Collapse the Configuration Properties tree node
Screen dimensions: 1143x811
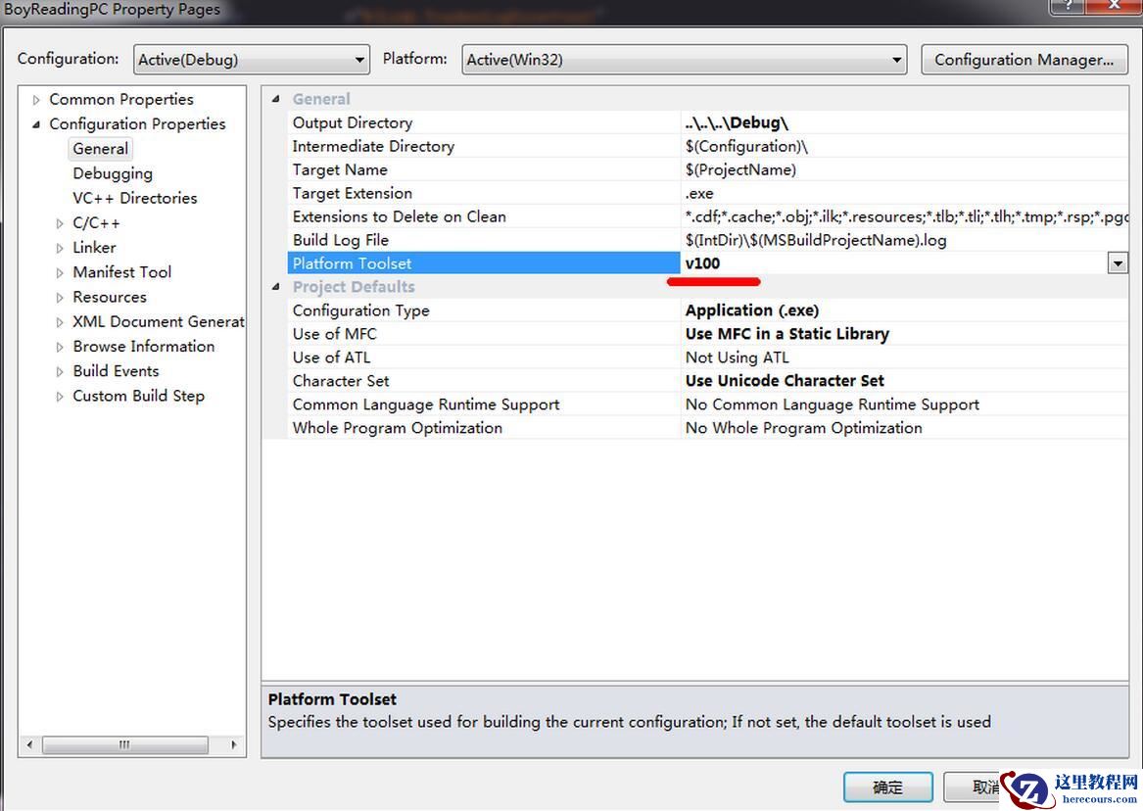coord(35,124)
